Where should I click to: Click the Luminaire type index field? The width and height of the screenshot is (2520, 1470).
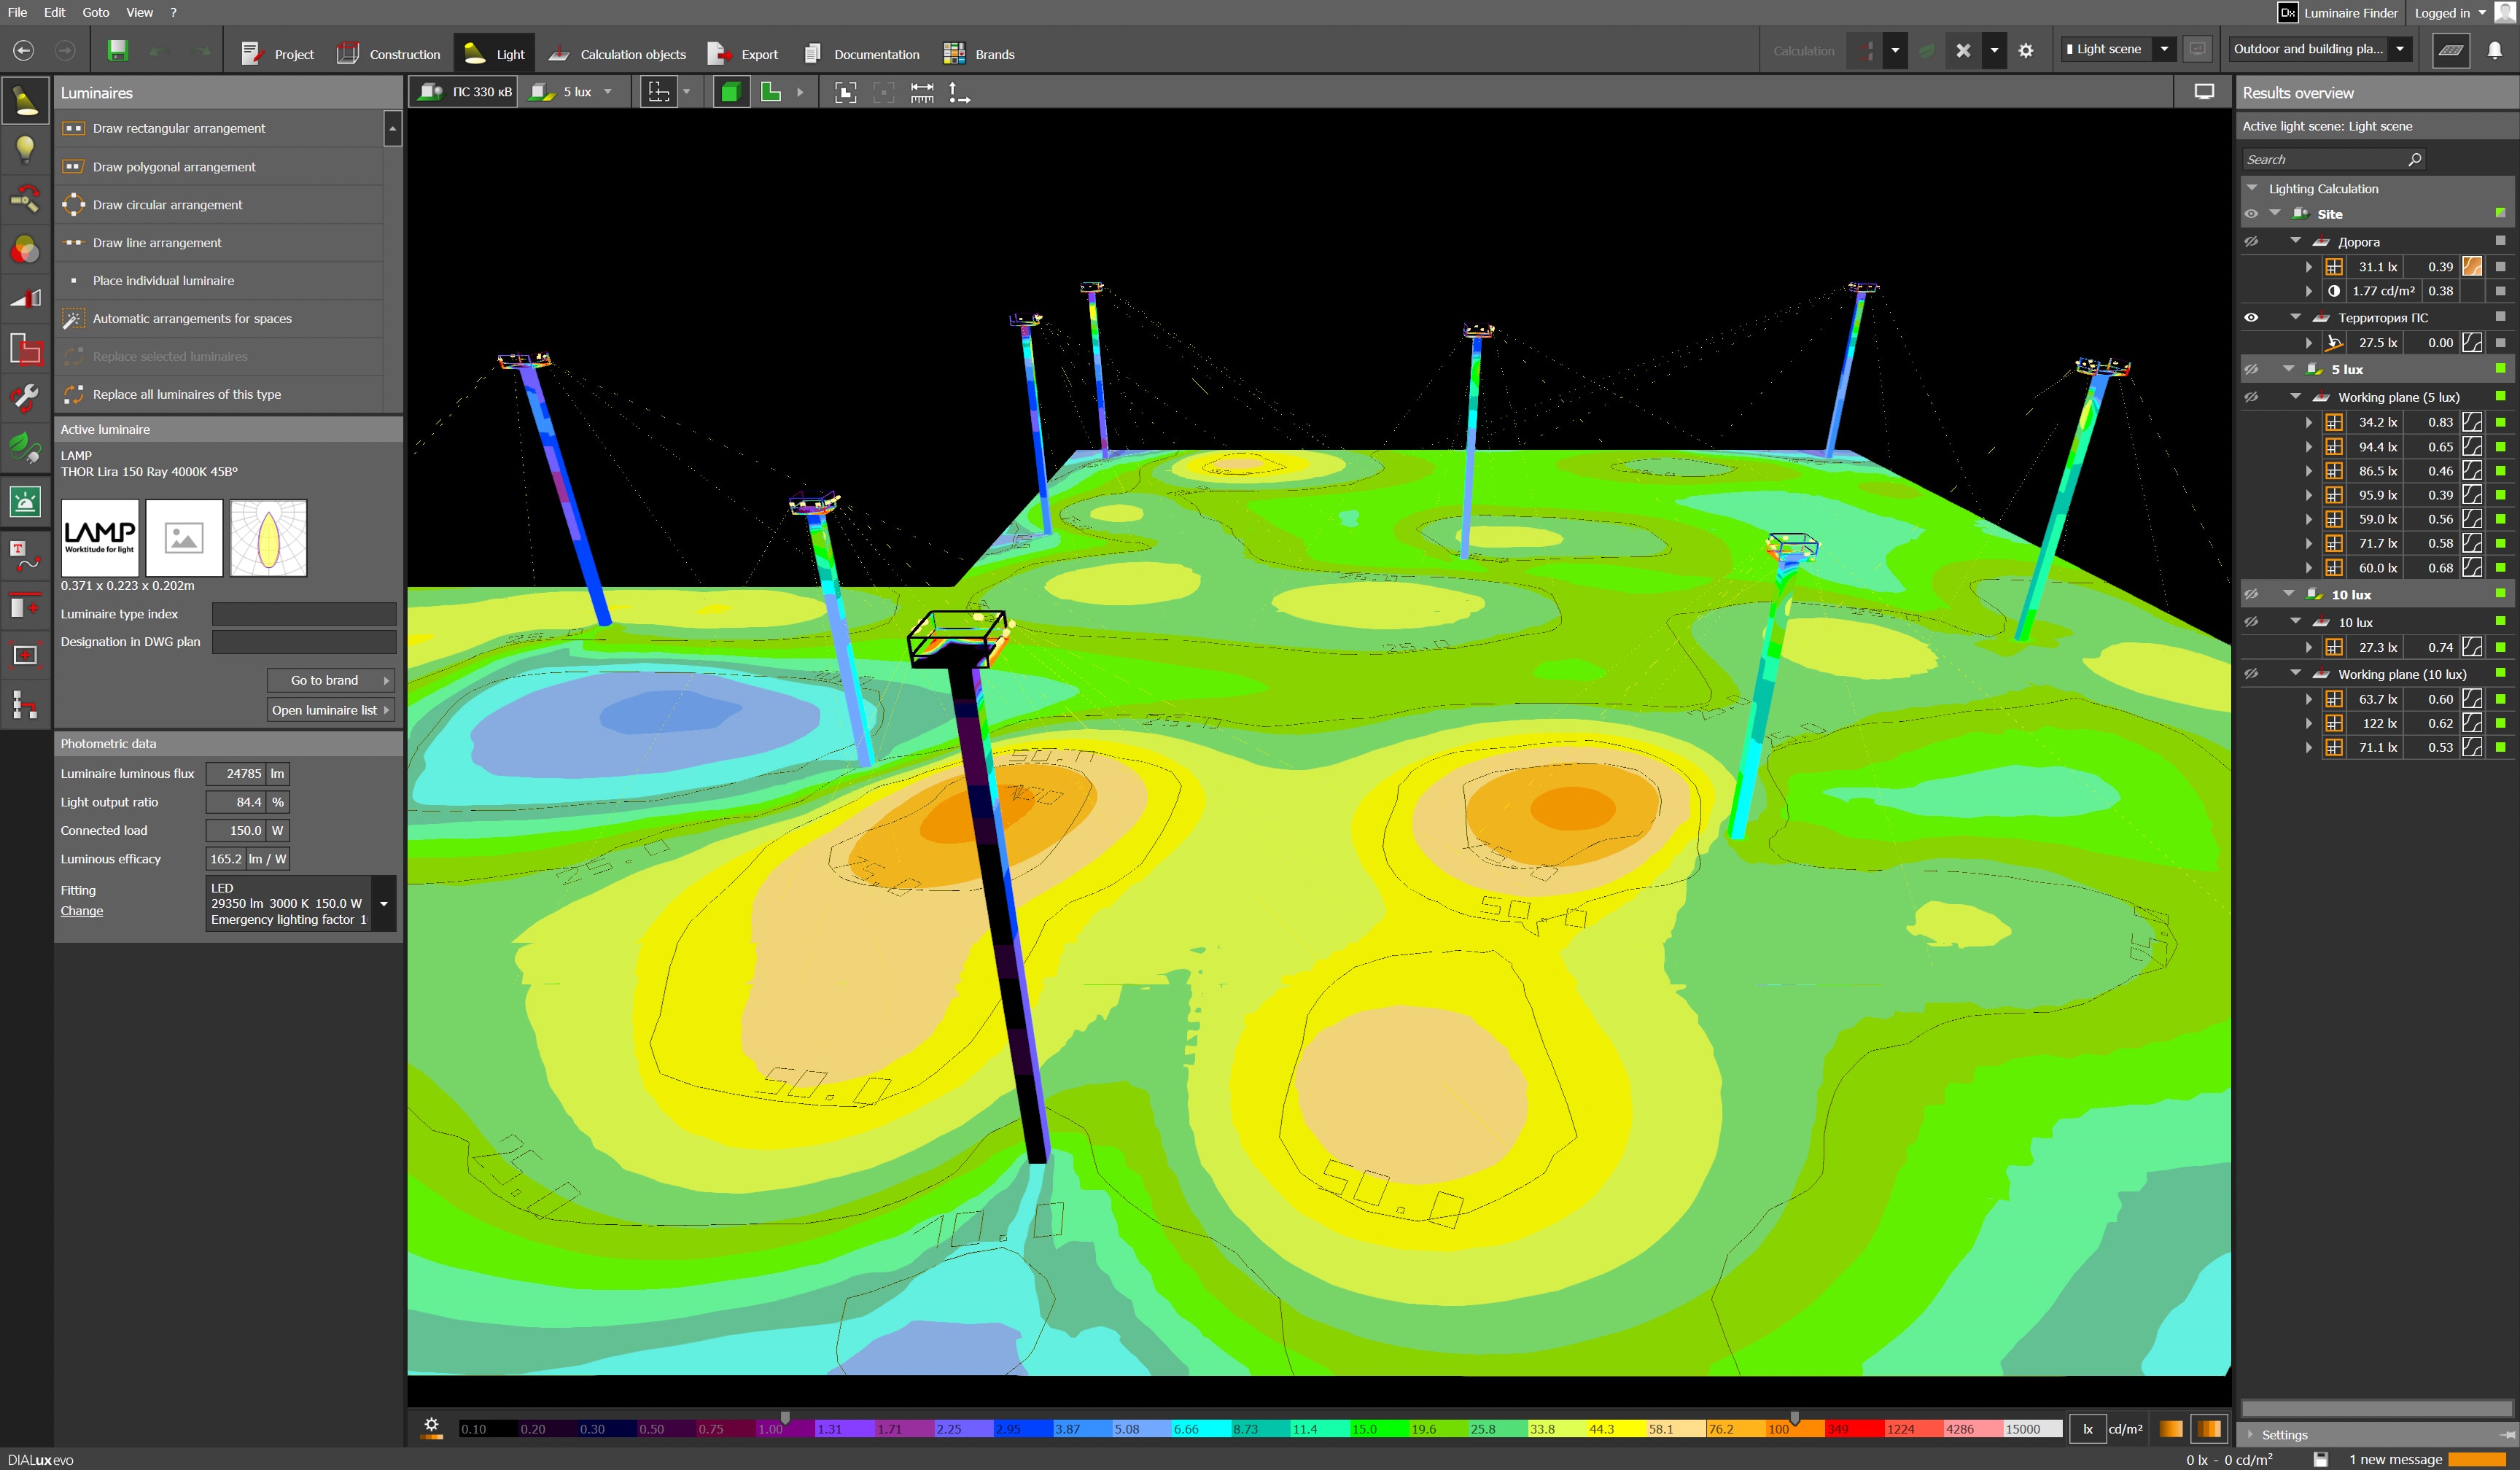[x=304, y=614]
